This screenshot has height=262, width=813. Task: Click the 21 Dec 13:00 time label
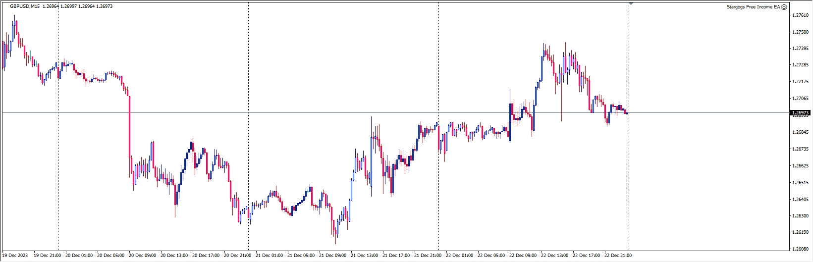pos(365,256)
